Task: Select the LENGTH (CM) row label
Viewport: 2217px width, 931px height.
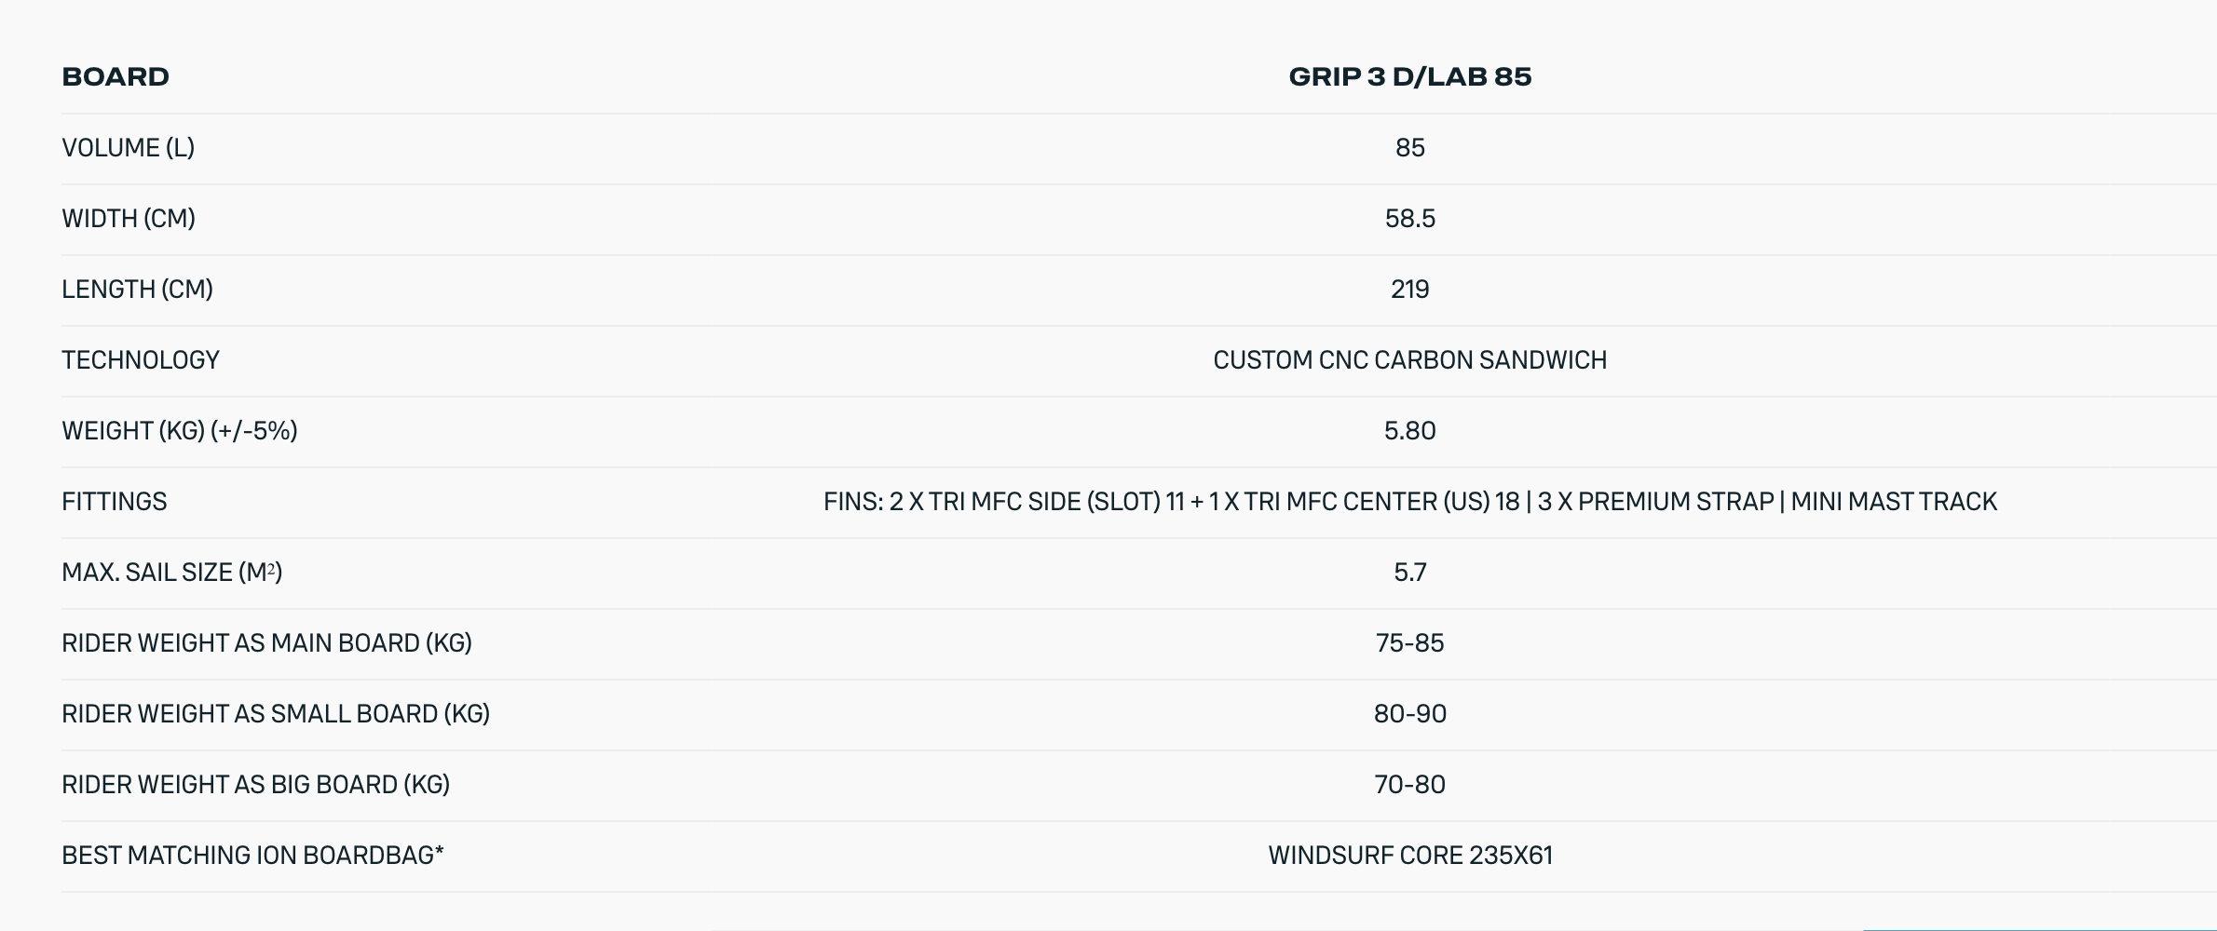Action: pyautogui.click(x=137, y=290)
